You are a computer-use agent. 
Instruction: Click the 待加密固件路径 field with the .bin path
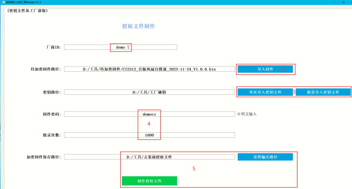[149, 69]
